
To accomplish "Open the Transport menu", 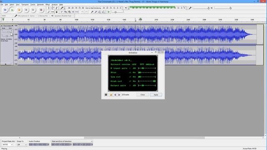I will [25, 5].
